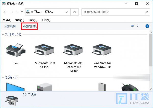Select the Fax printer icon
Screen dimensions: 153x108
tap(16, 50)
